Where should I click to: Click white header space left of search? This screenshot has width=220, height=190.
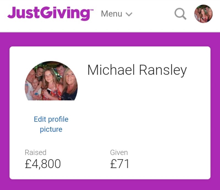coord(153,14)
